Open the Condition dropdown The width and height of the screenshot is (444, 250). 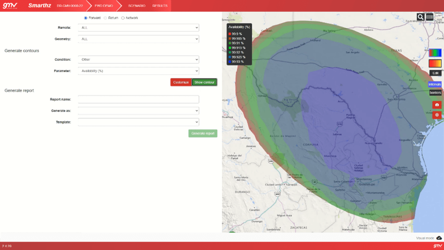tap(138, 59)
